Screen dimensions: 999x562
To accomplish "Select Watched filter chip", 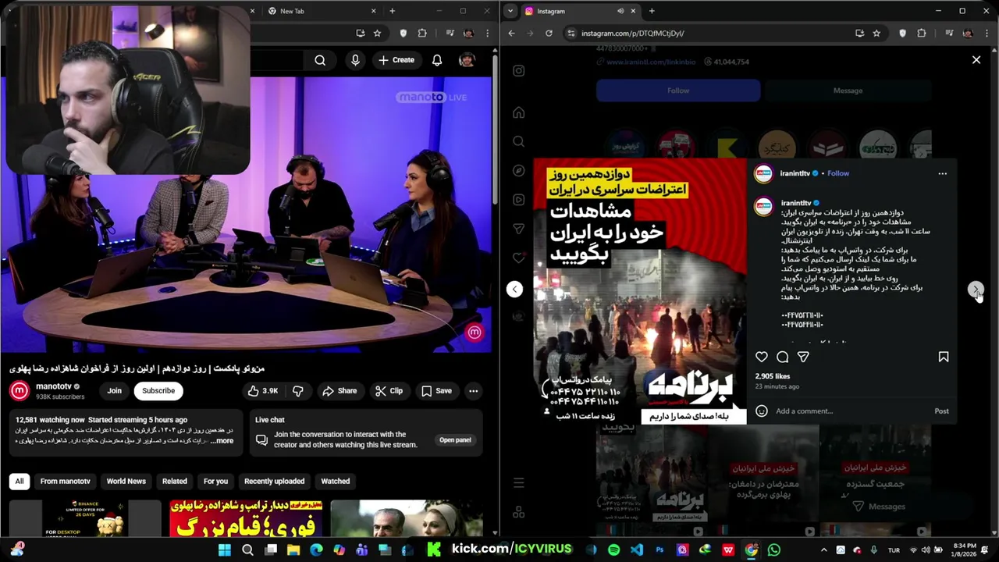I will point(336,482).
